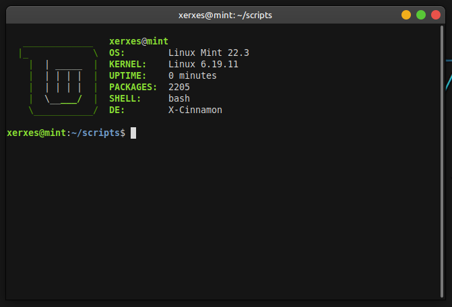The image size is (452, 307).
Task: Click the block cursor after the prompt
Action: pyautogui.click(x=133, y=133)
